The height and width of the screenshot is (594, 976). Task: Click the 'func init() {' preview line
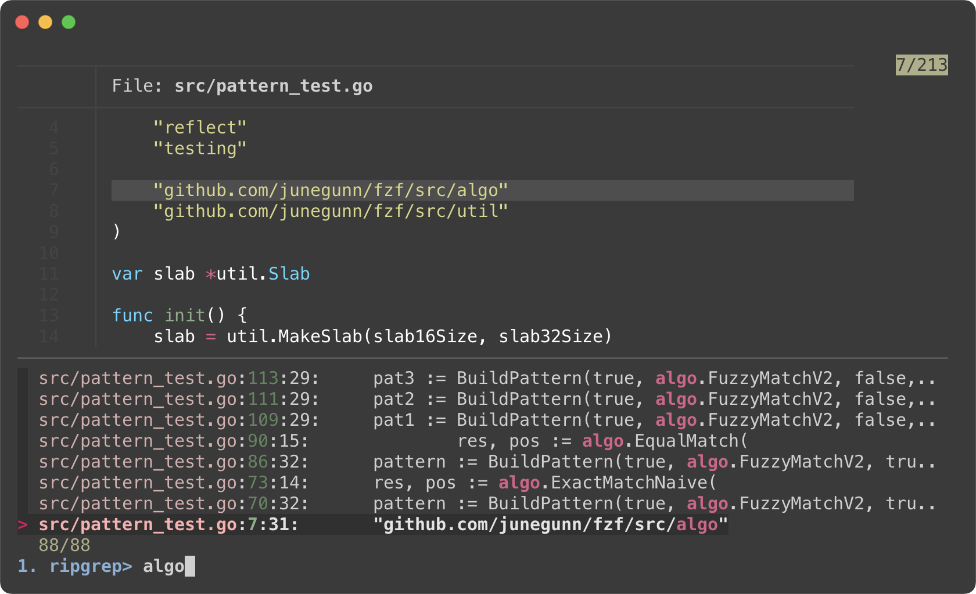tap(180, 316)
